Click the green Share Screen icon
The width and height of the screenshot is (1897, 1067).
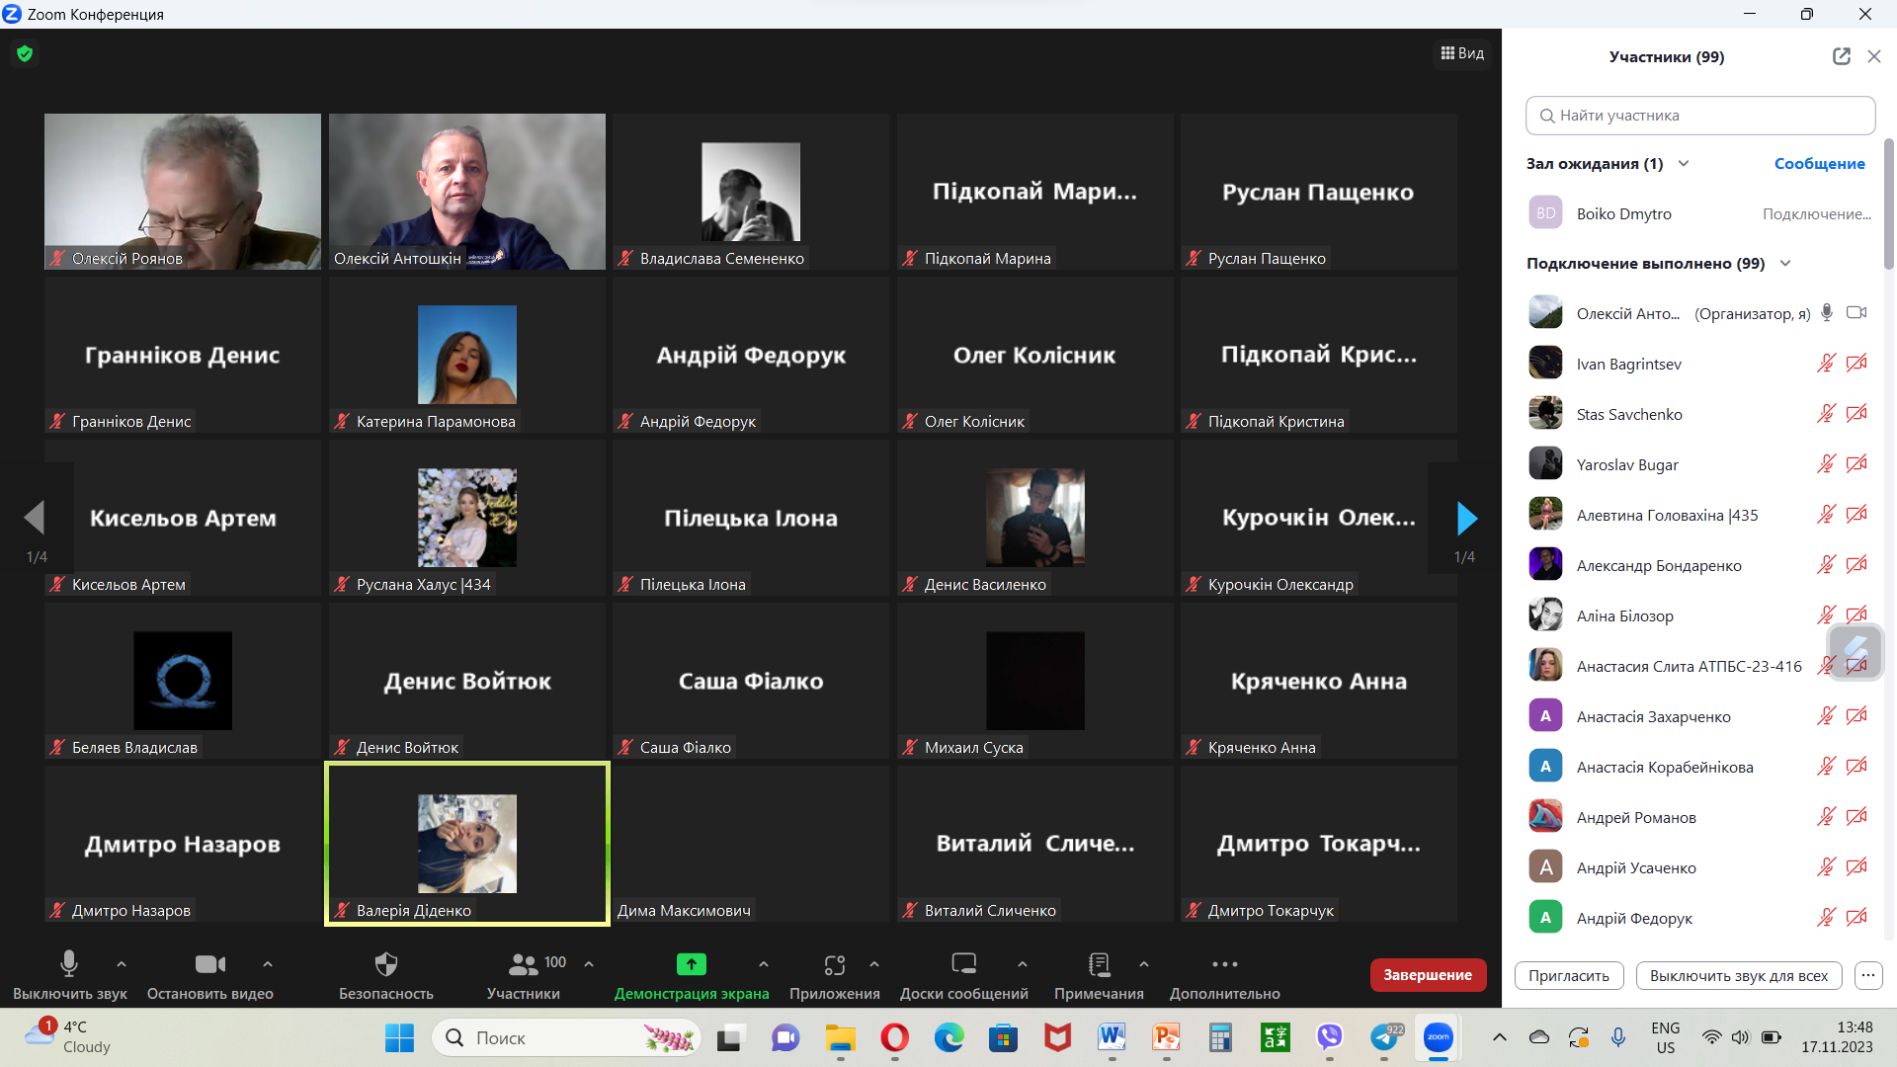point(691,964)
